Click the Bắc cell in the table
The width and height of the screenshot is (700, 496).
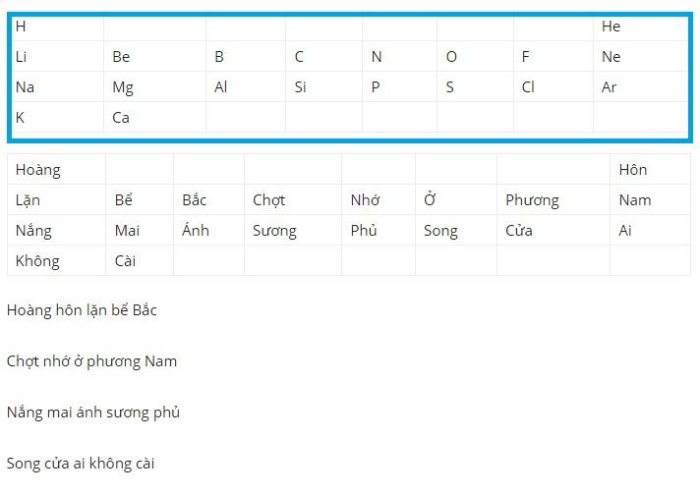tap(208, 199)
